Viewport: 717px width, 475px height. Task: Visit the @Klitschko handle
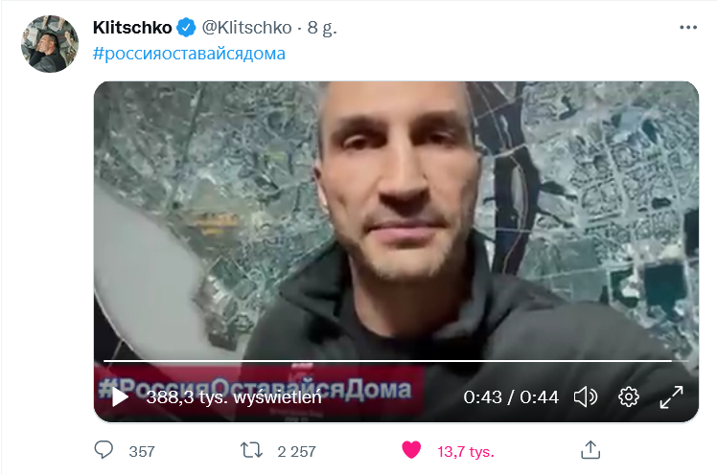[247, 28]
